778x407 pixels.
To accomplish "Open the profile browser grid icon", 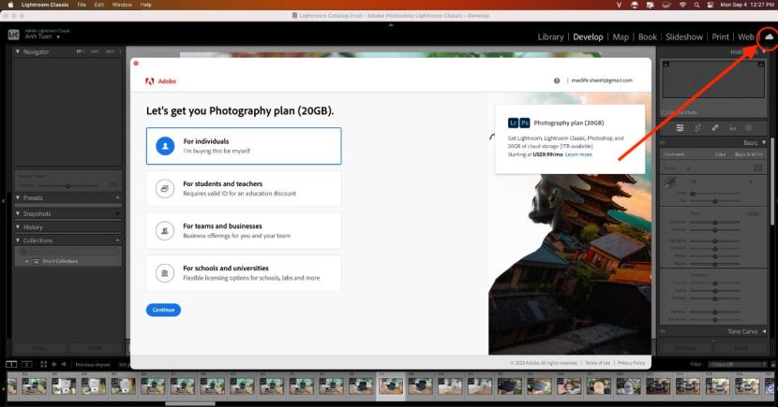I will pos(757,168).
